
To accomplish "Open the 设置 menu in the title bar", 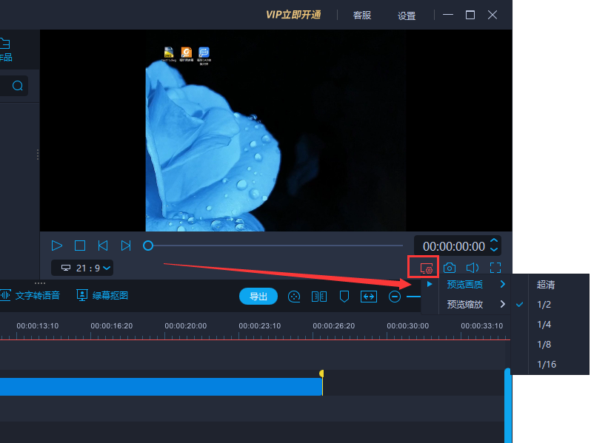I will click(x=407, y=15).
